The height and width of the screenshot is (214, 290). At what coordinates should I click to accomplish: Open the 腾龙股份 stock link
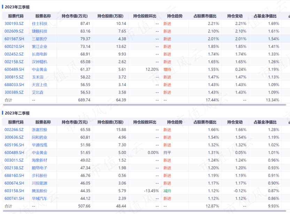click(x=40, y=191)
